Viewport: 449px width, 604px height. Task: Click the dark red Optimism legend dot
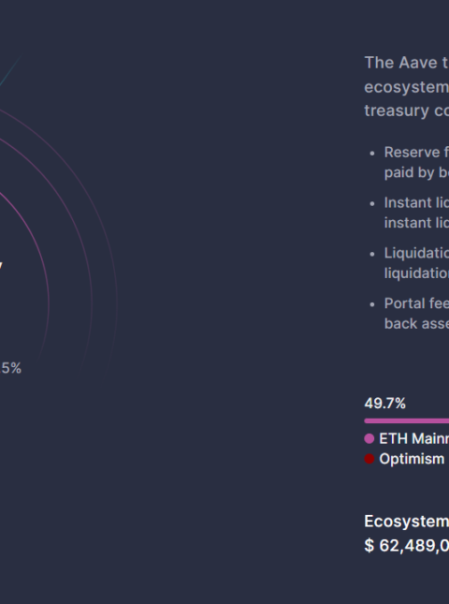click(369, 459)
